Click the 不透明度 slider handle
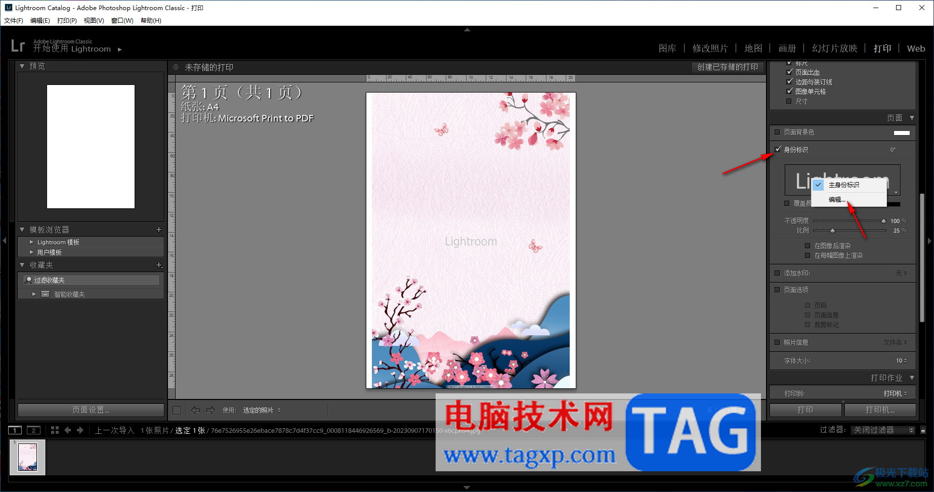This screenshot has height=492, width=934. click(x=883, y=221)
